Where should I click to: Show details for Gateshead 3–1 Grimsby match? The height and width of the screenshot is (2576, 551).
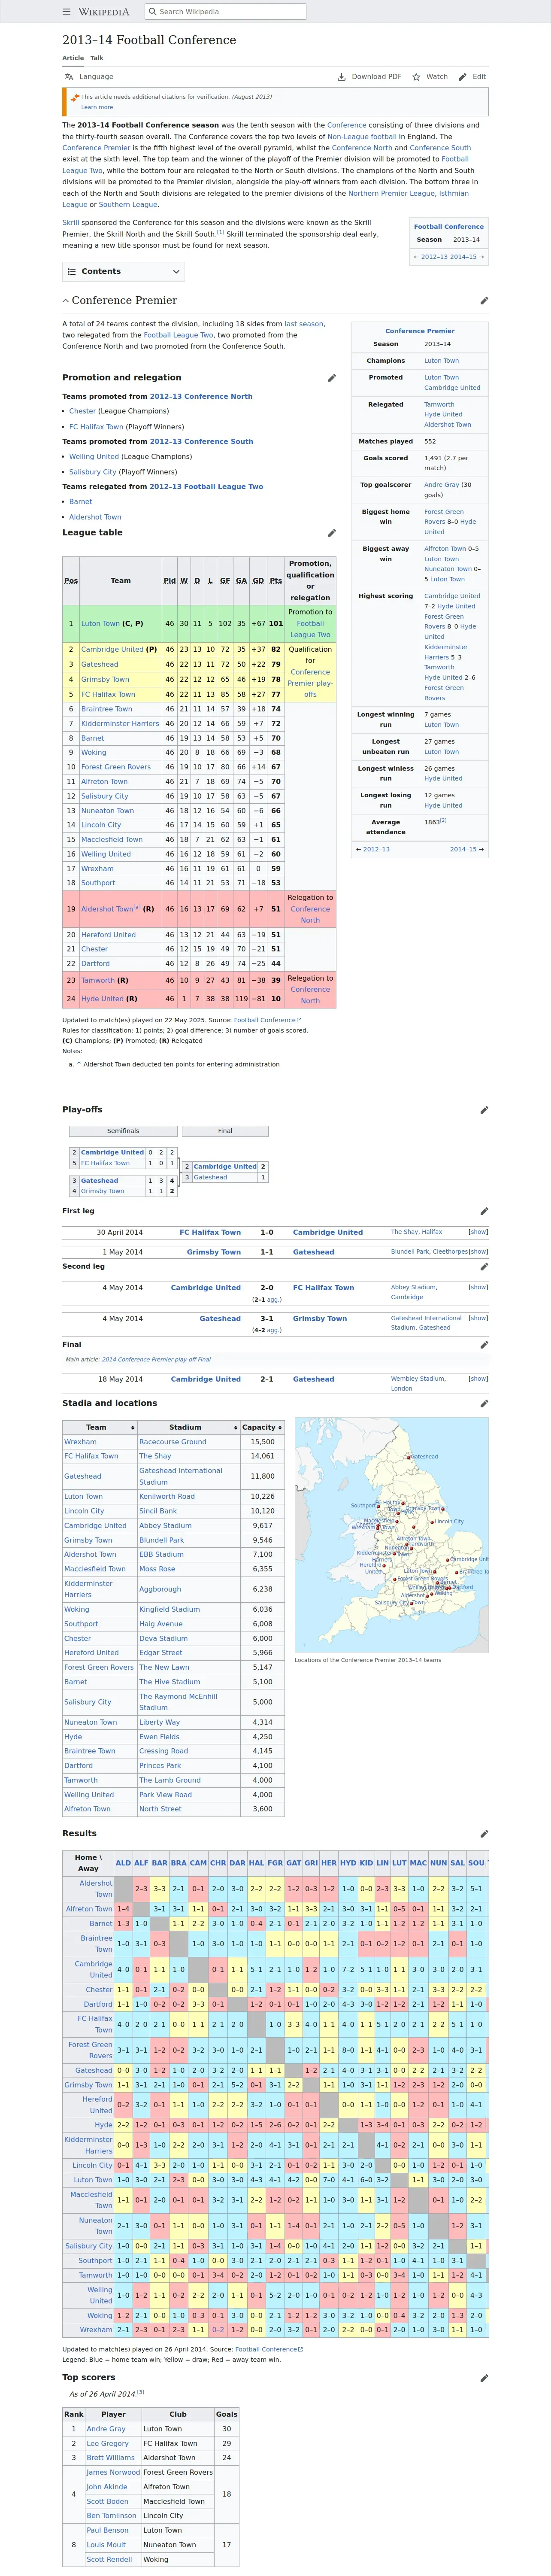pos(478,1318)
